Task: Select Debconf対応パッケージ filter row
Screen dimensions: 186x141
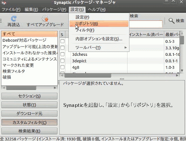Action: (x=29, y=40)
